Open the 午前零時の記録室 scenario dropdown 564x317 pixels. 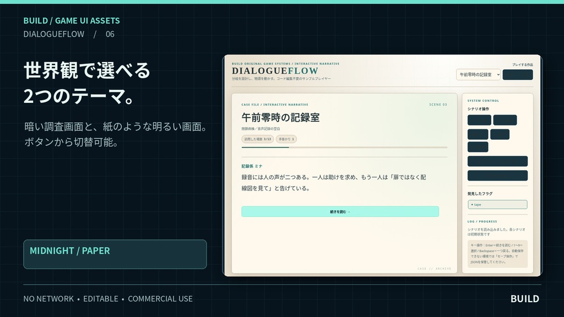click(478, 74)
